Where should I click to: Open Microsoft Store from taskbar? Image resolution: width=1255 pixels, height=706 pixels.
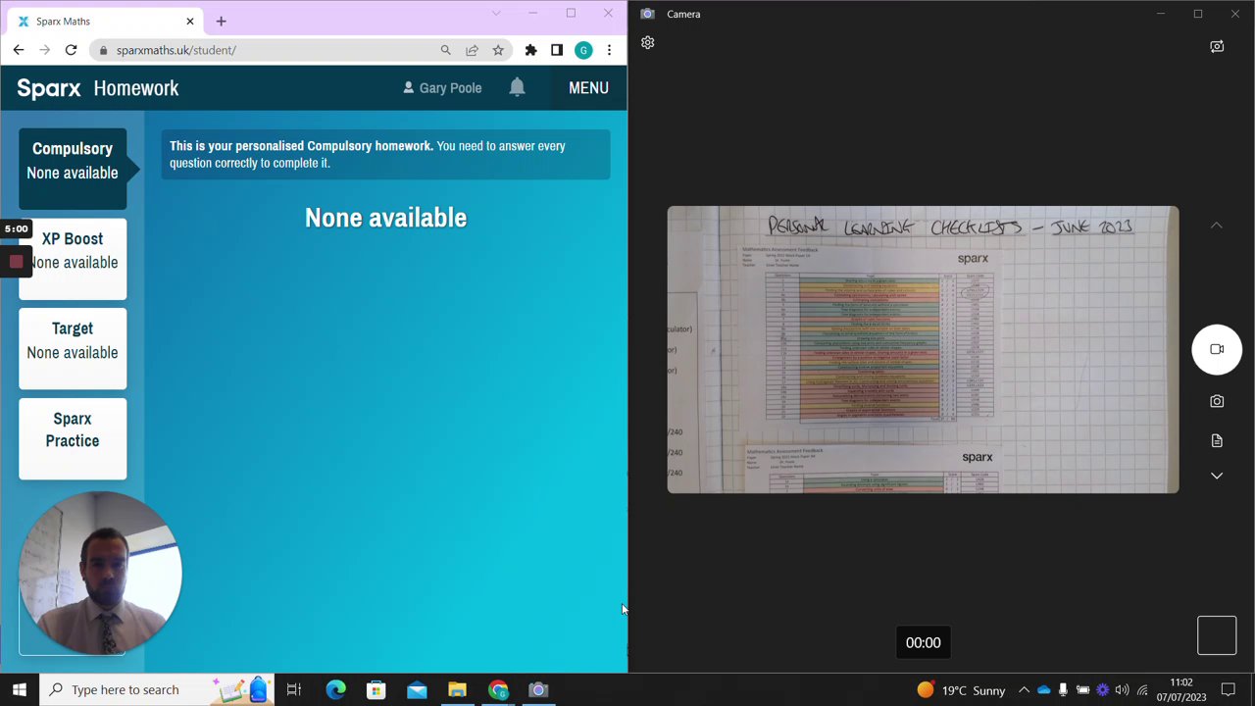tap(376, 689)
